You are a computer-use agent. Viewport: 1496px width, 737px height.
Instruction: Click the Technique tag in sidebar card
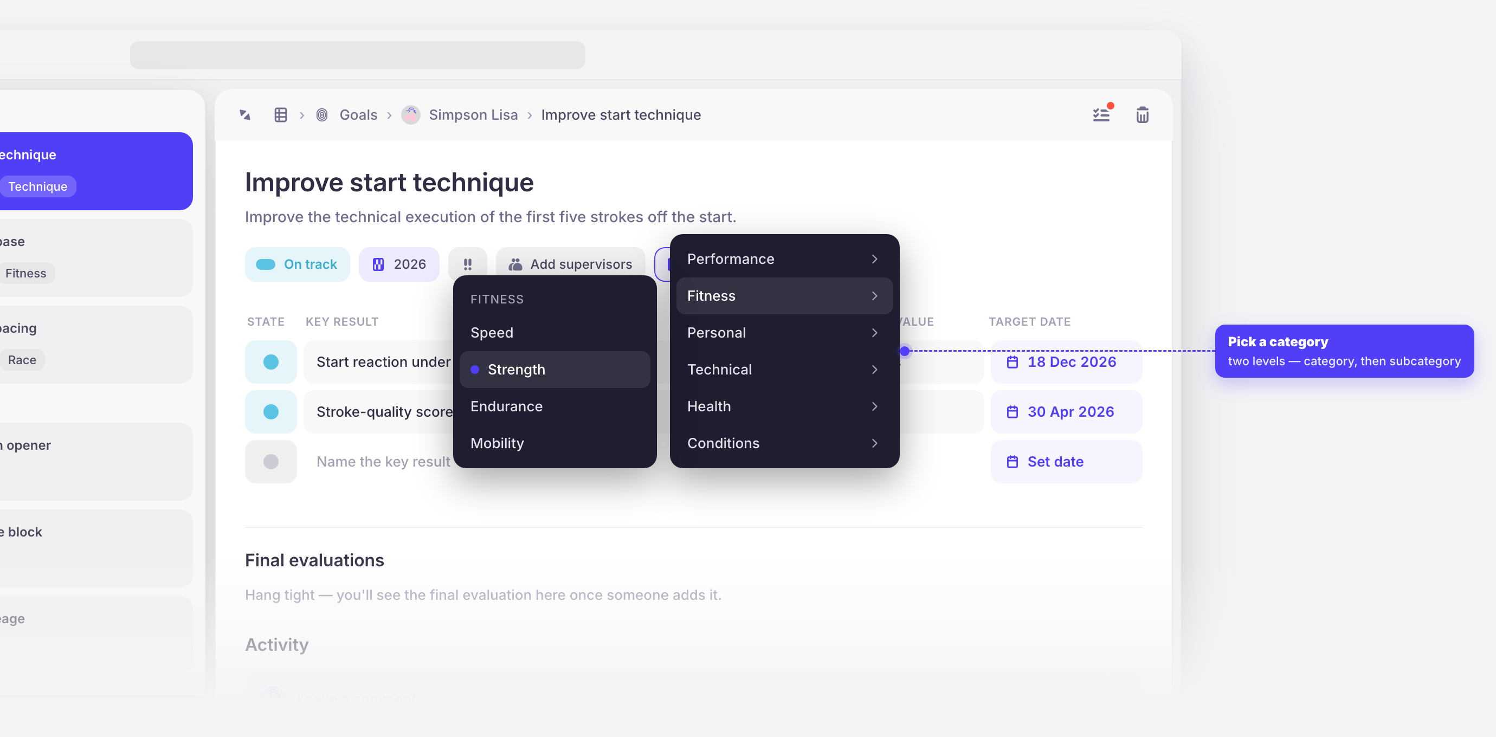coord(38,186)
